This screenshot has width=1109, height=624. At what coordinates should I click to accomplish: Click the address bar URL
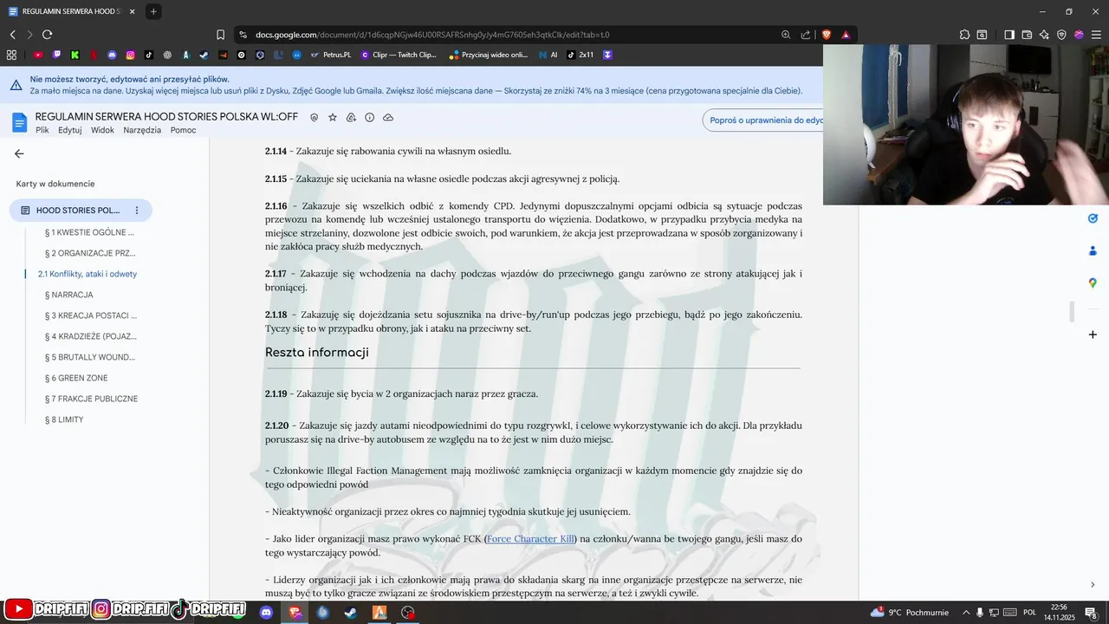pos(432,35)
